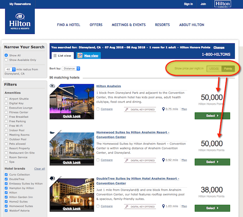The width and height of the screenshot is (243, 217).
Task: Select the Show All radio button
Action: pyautogui.click(x=6, y=55)
